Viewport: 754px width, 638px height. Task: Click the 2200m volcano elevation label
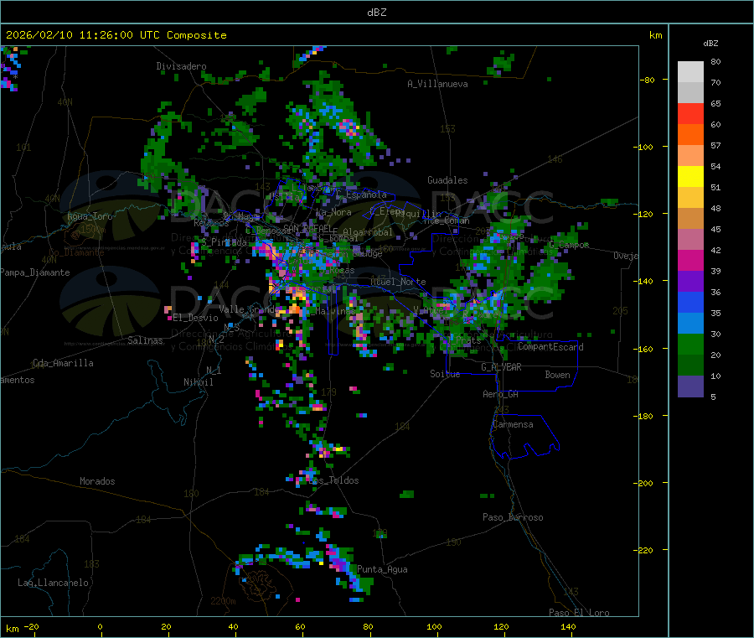coord(223,601)
